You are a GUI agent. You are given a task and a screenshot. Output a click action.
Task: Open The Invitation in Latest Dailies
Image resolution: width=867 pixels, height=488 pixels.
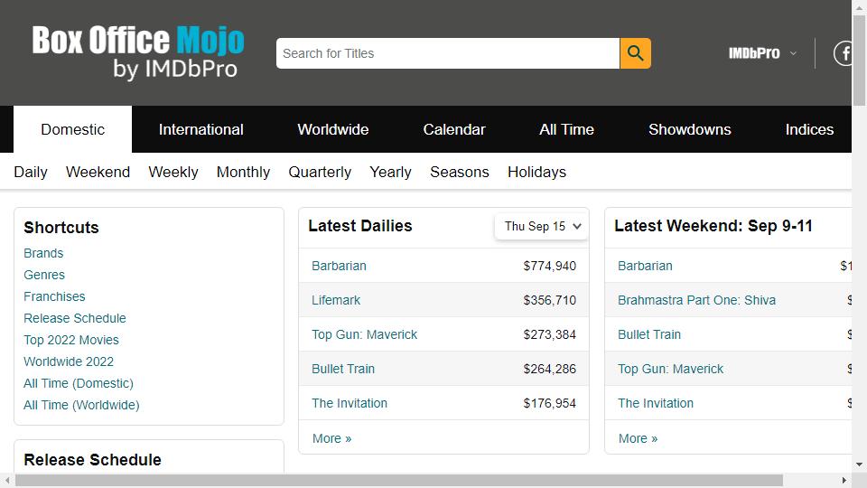[350, 403]
